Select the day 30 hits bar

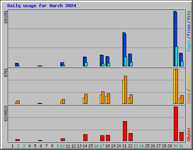tap(174, 39)
